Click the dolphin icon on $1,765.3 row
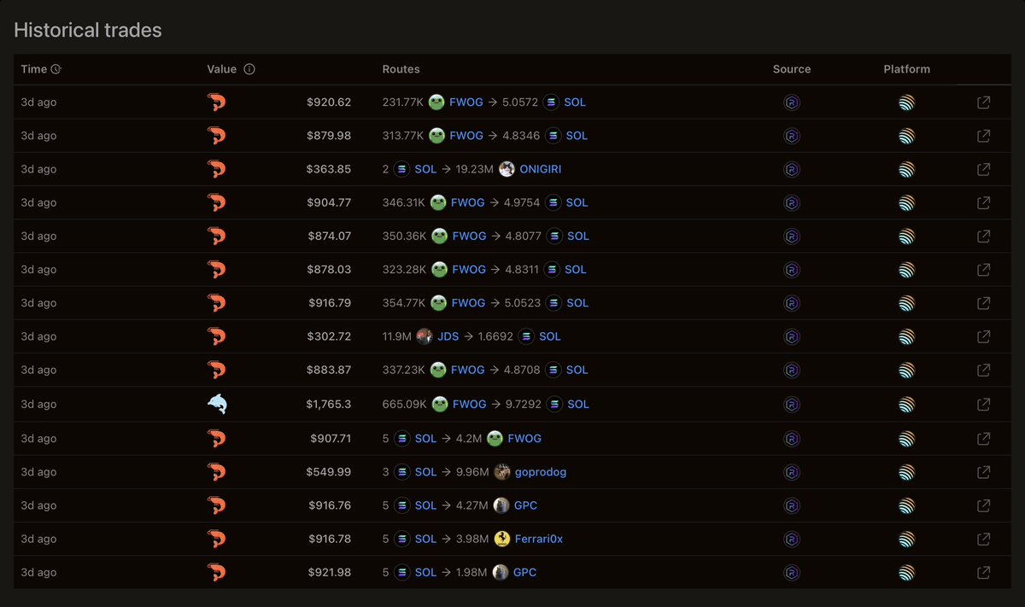 [217, 404]
